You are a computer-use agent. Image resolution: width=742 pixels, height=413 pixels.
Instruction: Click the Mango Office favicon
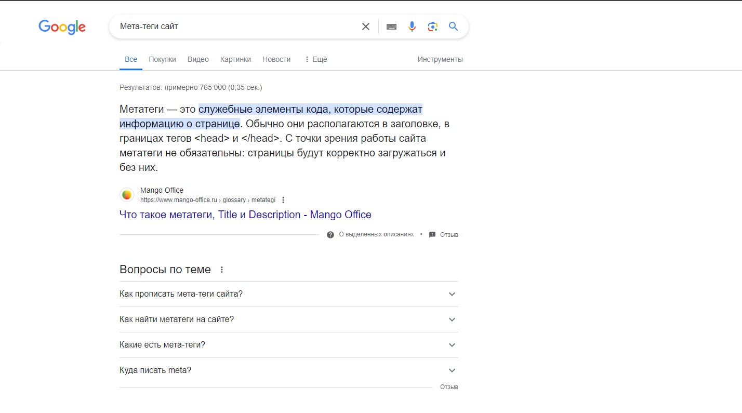127,195
